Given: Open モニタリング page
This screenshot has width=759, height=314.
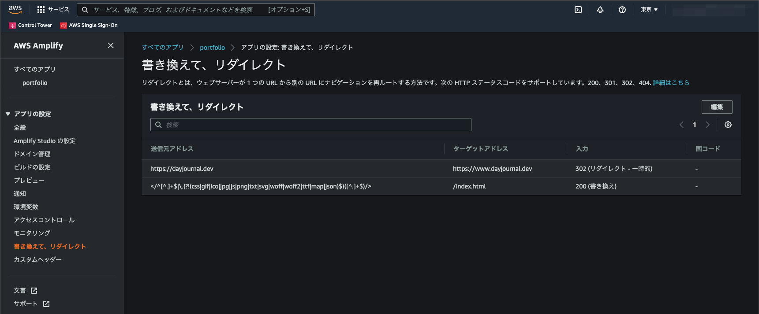Looking at the screenshot, I should [x=32, y=233].
